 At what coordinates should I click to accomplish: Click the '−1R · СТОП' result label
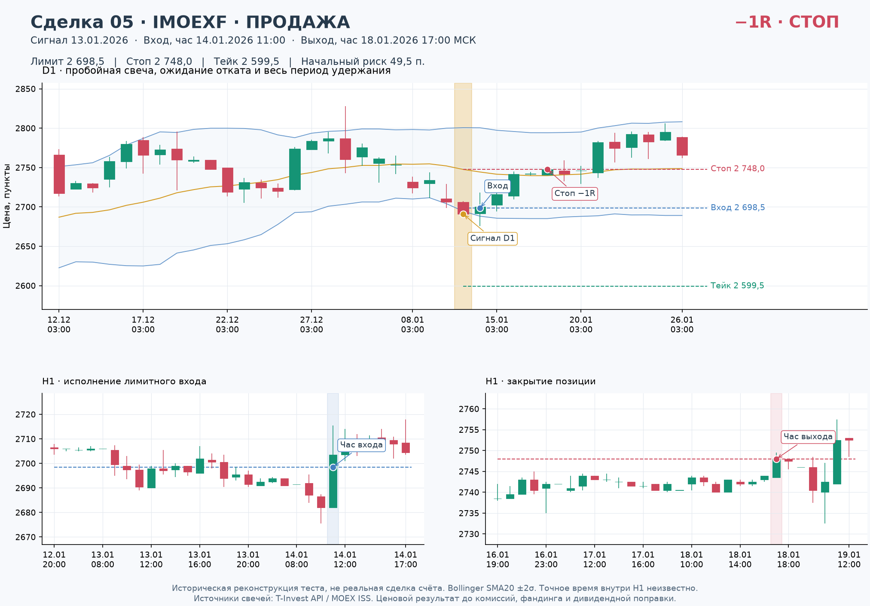787,22
